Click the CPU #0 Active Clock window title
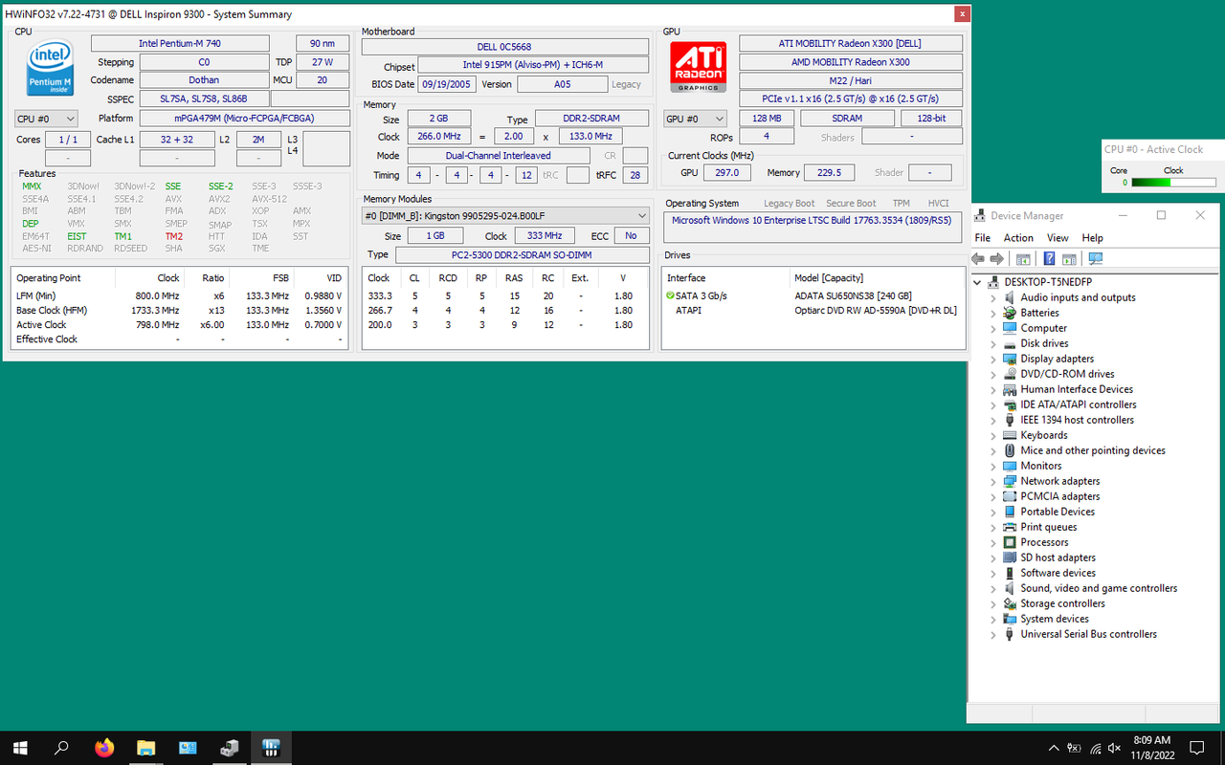The width and height of the screenshot is (1225, 765). pos(1153,149)
